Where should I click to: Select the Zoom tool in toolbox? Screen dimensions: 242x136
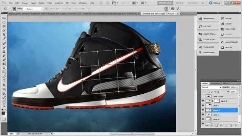[4, 106]
